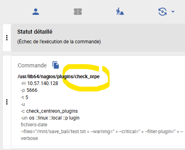The image size is (185, 150).
Task: Click the /usr/lib64/nagios/plugins/check_nrpe path
Action: pos(59,77)
